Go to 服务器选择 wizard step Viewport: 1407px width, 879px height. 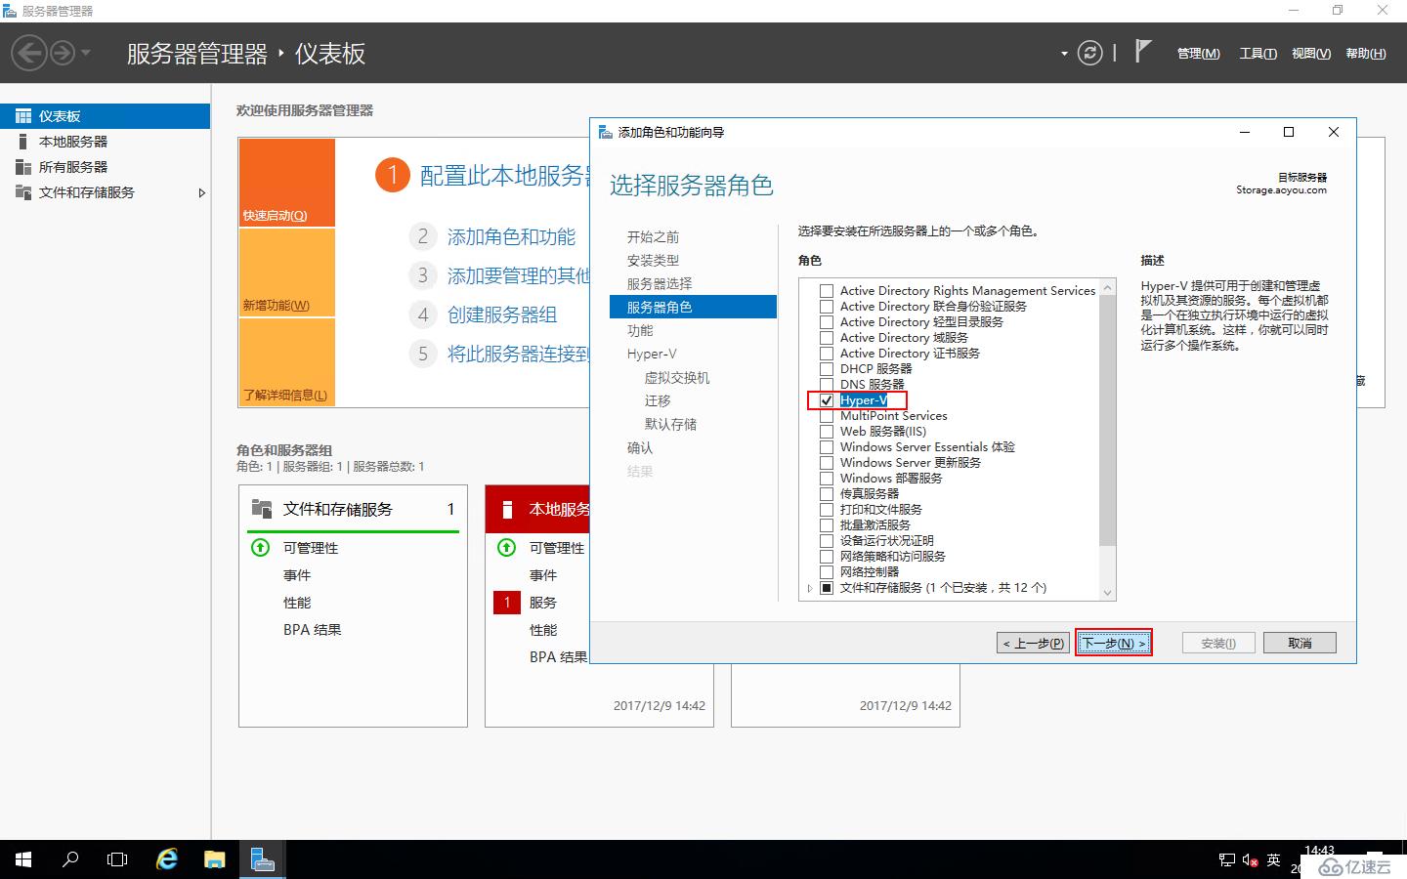pyautogui.click(x=660, y=284)
